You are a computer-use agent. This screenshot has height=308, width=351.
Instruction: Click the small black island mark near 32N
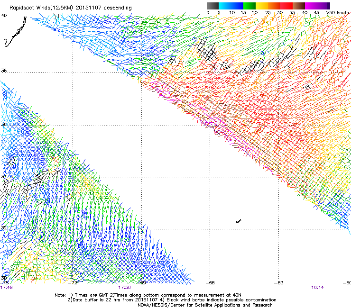click(x=239, y=221)
